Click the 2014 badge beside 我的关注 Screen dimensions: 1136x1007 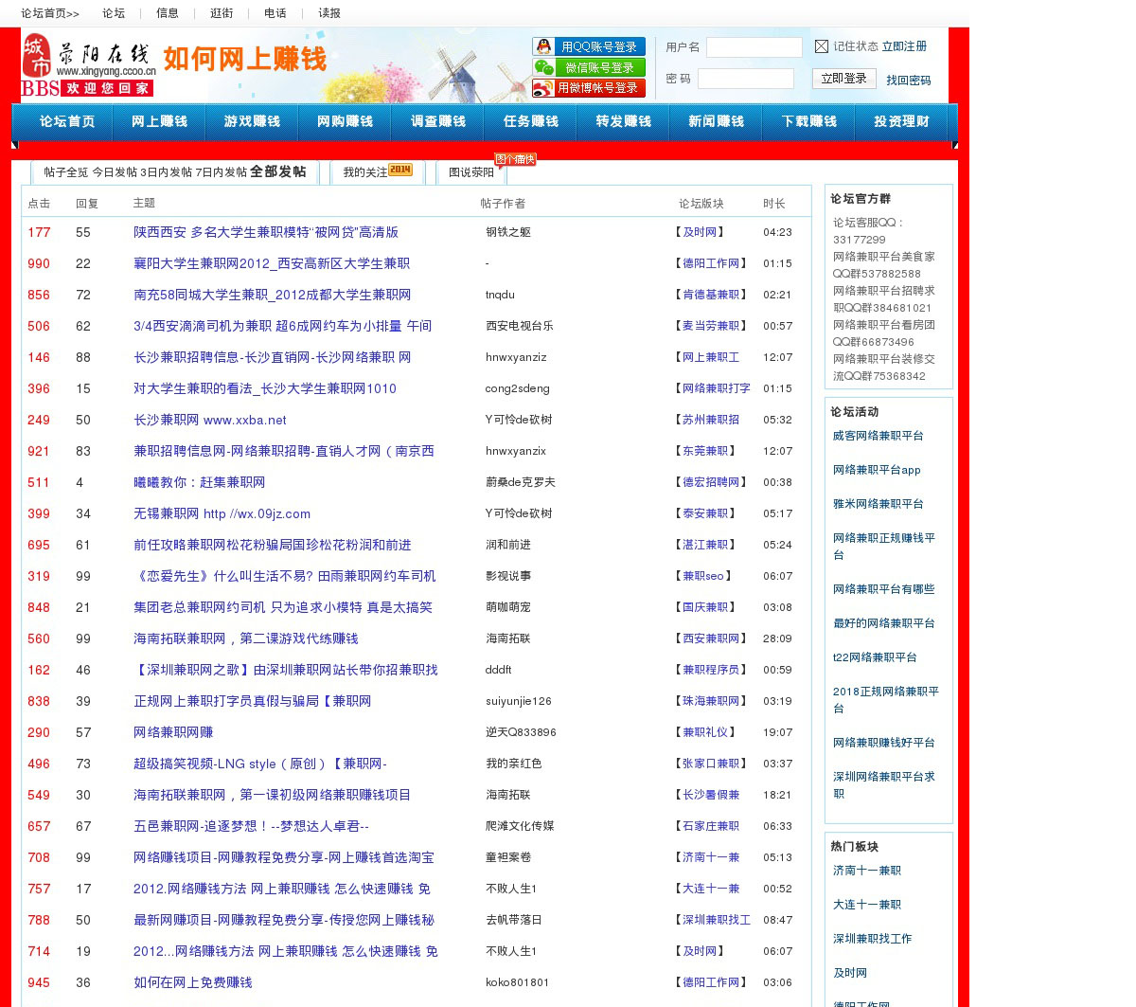click(400, 170)
